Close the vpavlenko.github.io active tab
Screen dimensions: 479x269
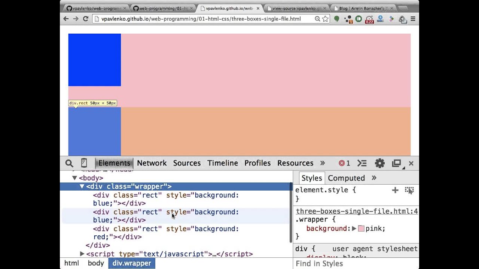point(258,8)
